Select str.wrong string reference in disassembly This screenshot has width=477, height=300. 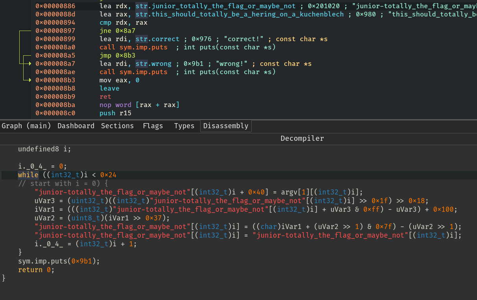(x=153, y=64)
